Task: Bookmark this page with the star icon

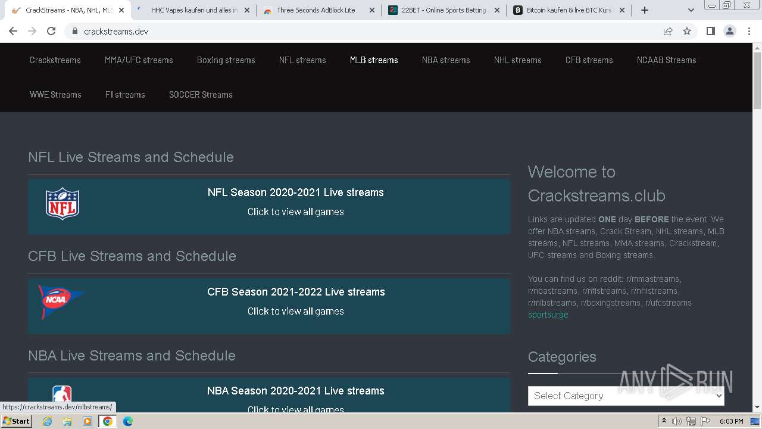Action: (687, 31)
